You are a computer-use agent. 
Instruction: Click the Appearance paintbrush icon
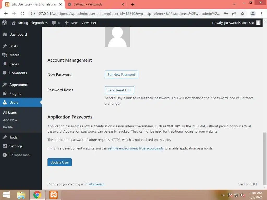click(5, 85)
